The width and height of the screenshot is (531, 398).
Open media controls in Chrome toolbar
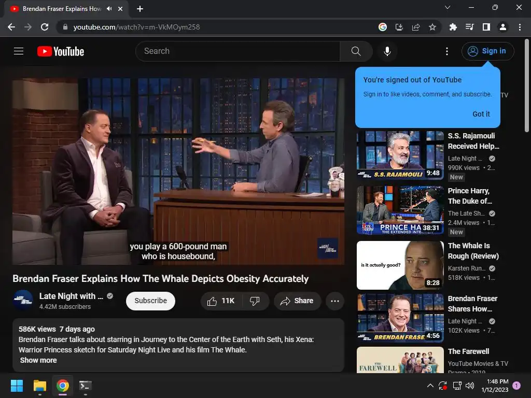coord(469,27)
